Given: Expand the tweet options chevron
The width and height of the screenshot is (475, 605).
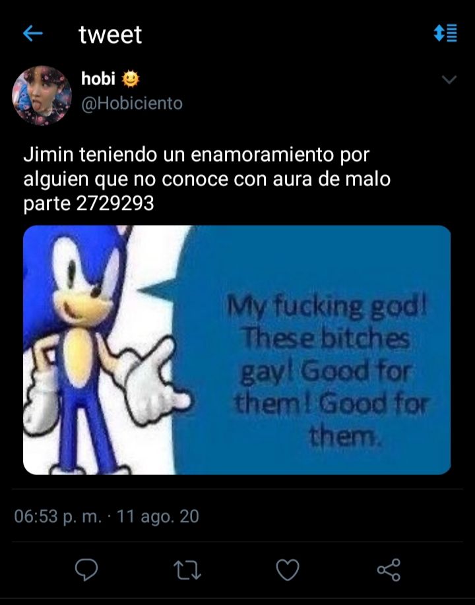Looking at the screenshot, I should [x=449, y=79].
